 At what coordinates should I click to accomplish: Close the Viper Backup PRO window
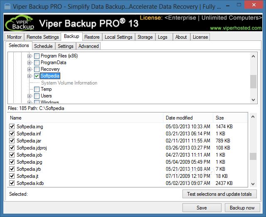(254, 5)
